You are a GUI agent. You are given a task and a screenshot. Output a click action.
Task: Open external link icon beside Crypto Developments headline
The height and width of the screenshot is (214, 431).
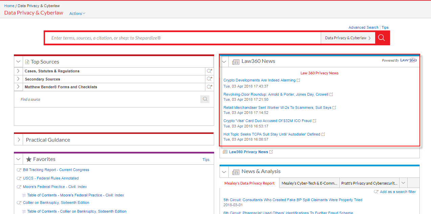point(298,80)
